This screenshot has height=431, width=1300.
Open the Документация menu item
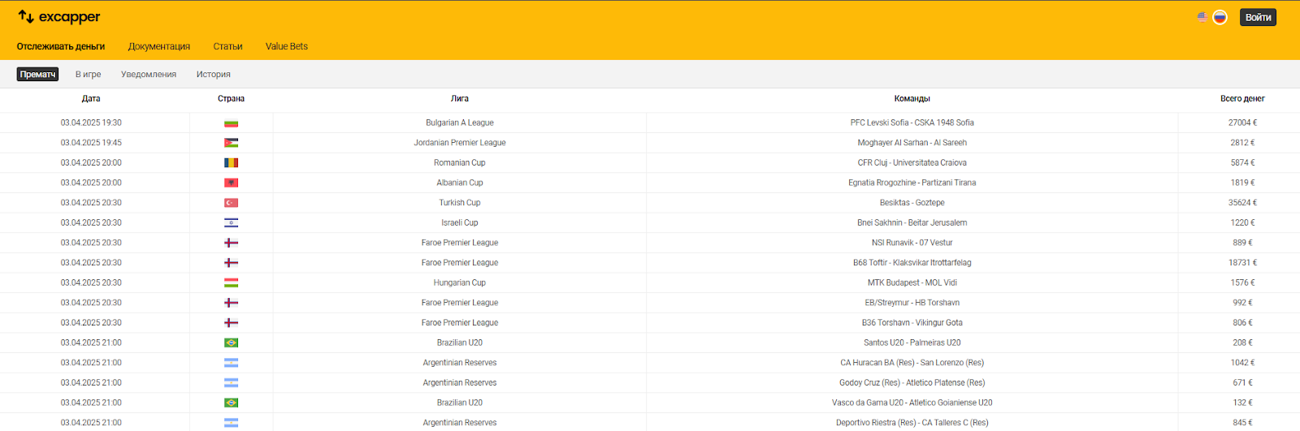[159, 46]
